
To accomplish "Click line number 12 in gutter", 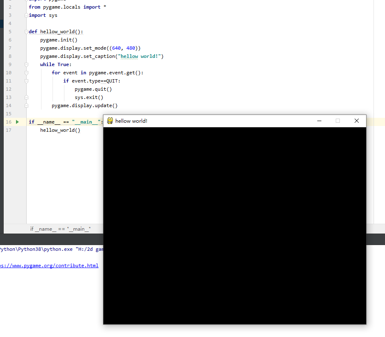I will click(x=9, y=89).
